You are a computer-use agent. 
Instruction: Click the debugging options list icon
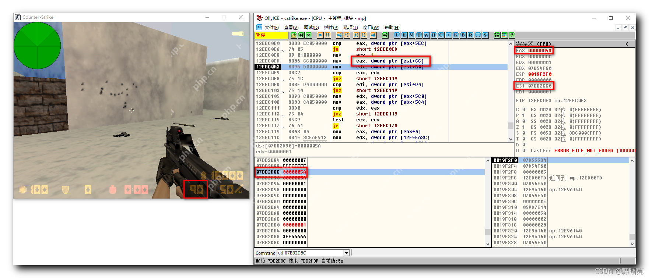497,35
